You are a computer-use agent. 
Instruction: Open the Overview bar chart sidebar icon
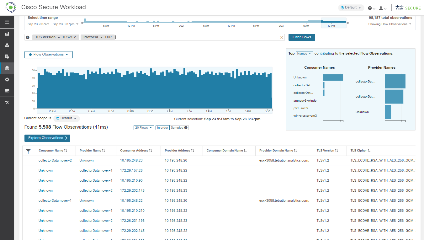point(7,34)
